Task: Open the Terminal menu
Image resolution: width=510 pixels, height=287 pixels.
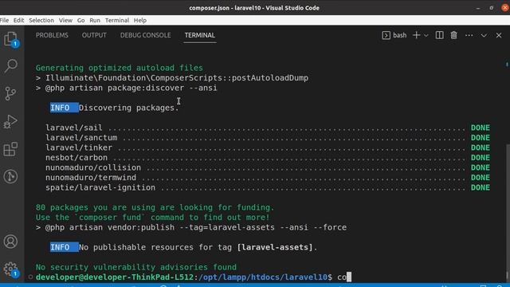Action: pyautogui.click(x=117, y=20)
